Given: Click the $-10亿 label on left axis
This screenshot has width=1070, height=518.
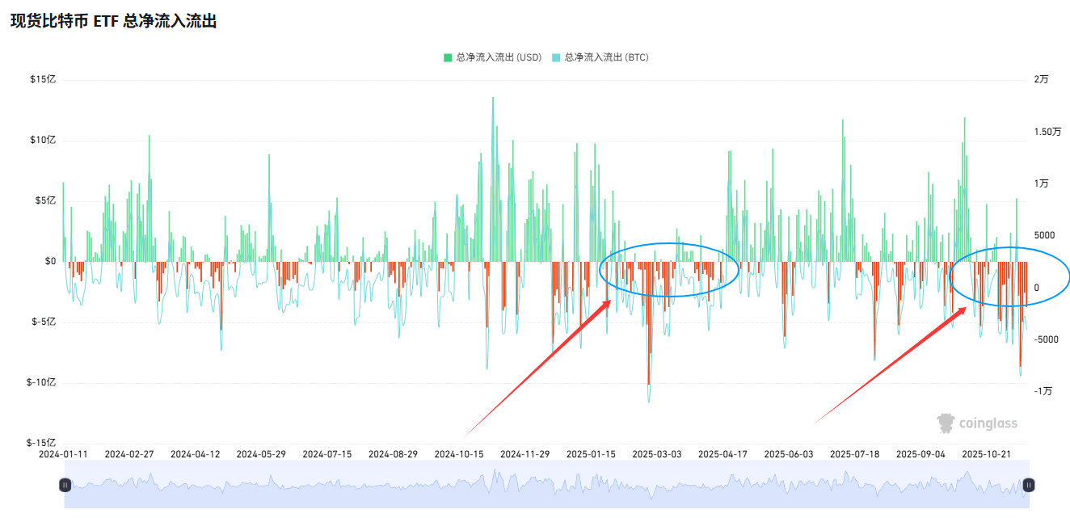Looking at the screenshot, I should tap(40, 382).
